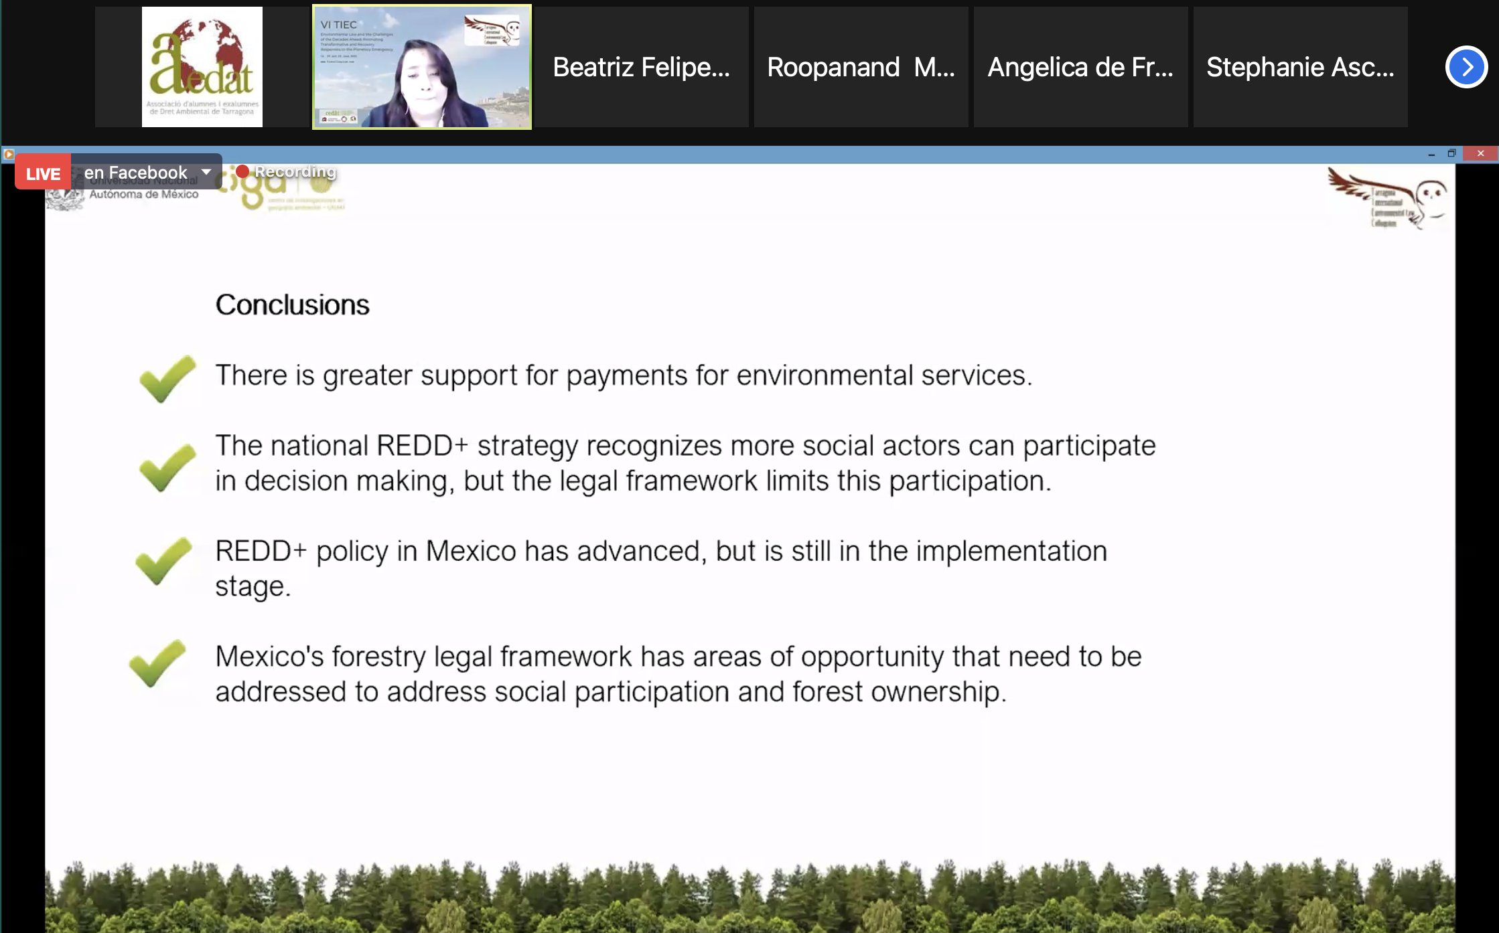Viewport: 1499px width, 933px height.
Task: Click the owl colloquium logo on slide
Action: point(1386,199)
